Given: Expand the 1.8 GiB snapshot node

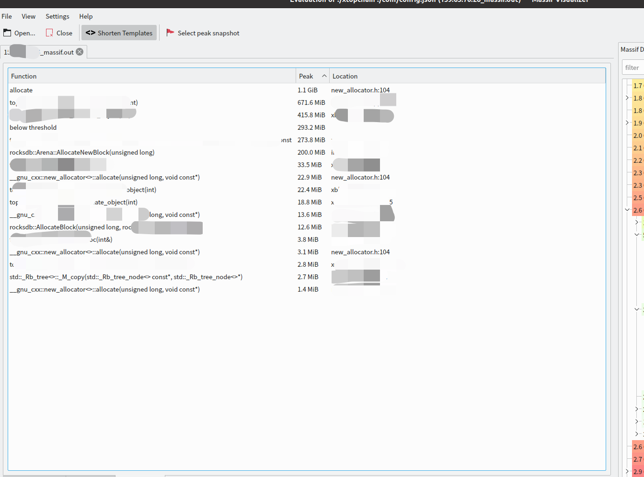Looking at the screenshot, I should (x=627, y=98).
